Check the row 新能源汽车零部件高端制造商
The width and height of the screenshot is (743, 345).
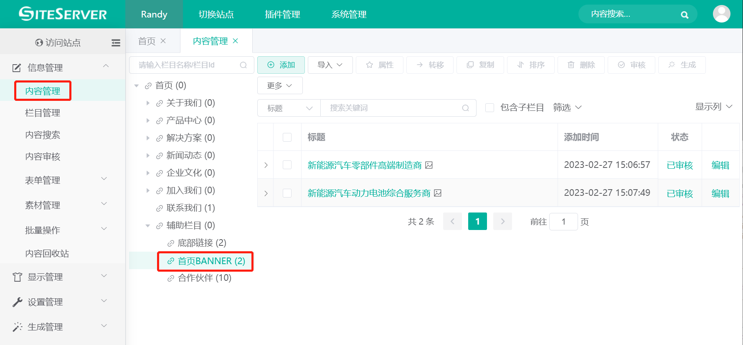pyautogui.click(x=287, y=165)
